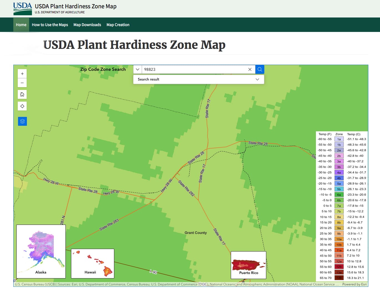Click the zoom in plus button
This screenshot has width=380, height=294.
[22, 74]
